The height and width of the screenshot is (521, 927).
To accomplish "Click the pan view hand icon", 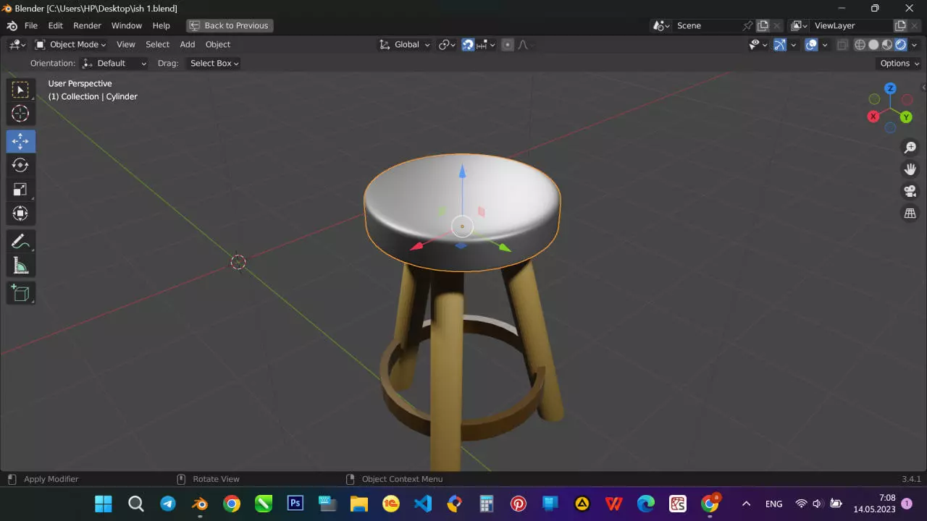I will tap(910, 169).
